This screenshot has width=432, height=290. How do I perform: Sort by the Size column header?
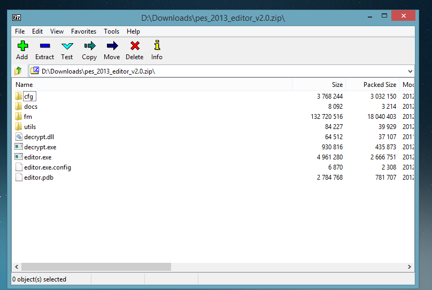point(319,85)
